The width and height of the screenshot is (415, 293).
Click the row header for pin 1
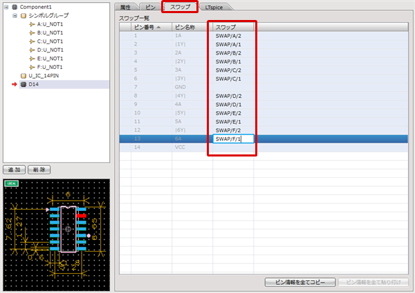(x=125, y=36)
